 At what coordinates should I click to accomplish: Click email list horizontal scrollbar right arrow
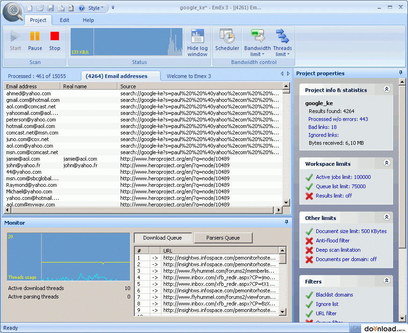pyautogui.click(x=279, y=210)
